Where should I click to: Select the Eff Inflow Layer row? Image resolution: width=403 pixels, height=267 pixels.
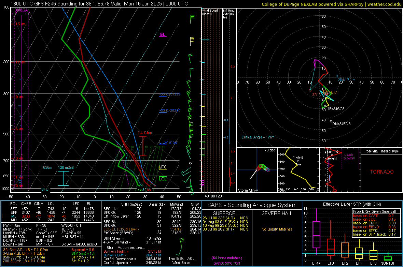pyautogui.click(x=153, y=216)
